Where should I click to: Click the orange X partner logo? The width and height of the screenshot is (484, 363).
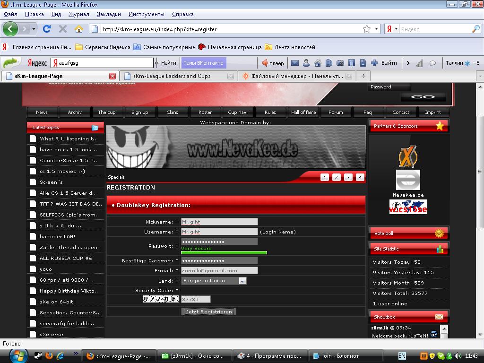(408, 156)
